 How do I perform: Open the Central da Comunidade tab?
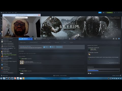46,42
